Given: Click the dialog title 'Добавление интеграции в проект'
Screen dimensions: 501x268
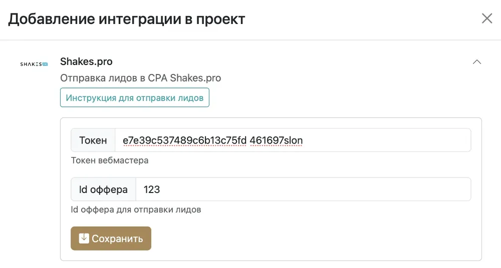Looking at the screenshot, I should coord(127,19).
